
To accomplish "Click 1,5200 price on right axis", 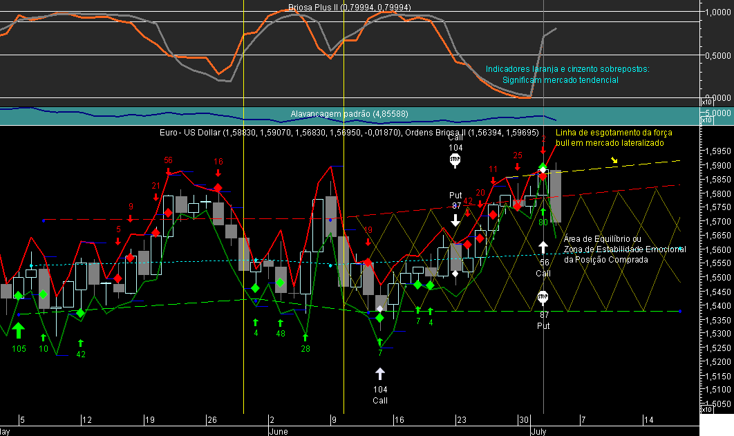I will pos(719,362).
